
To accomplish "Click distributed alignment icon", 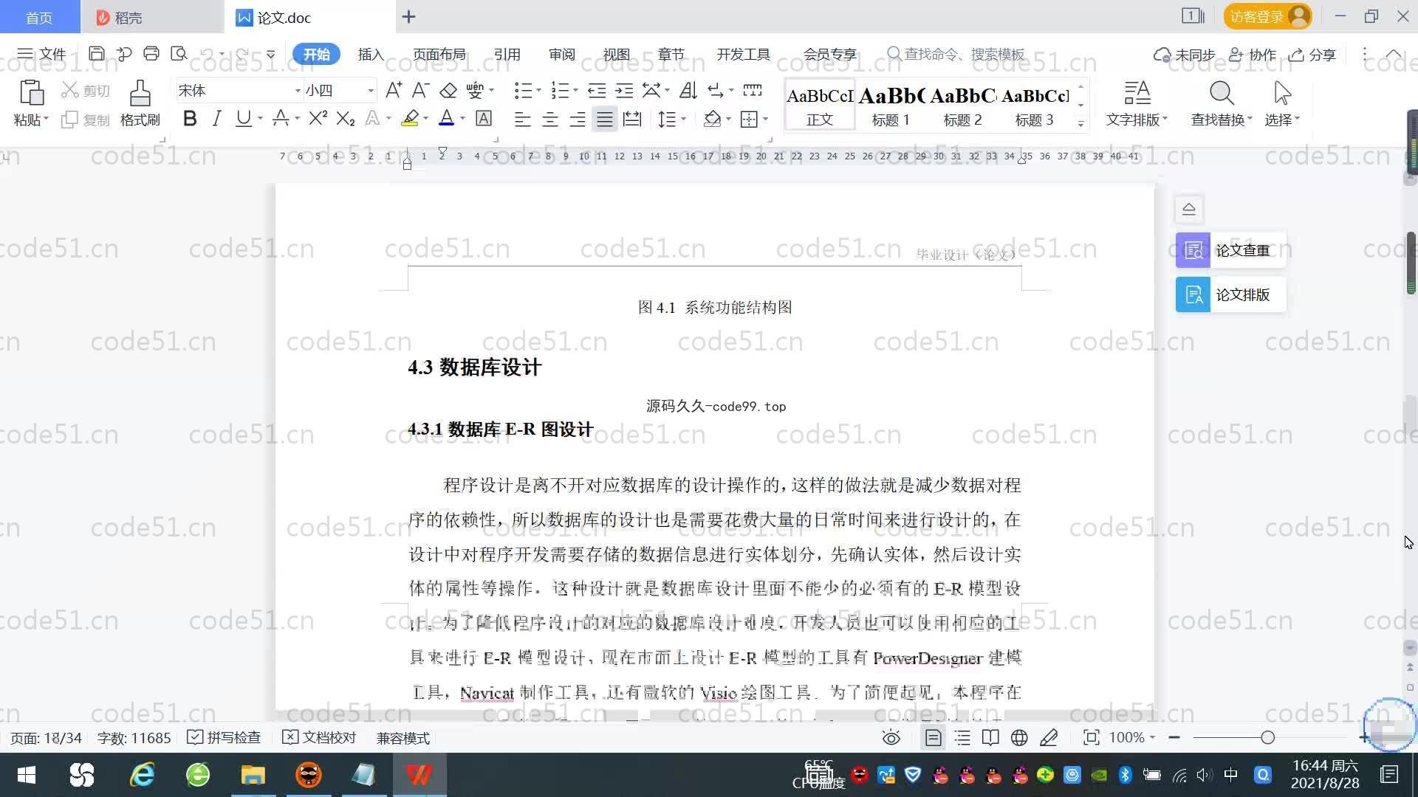I will pos(632,119).
